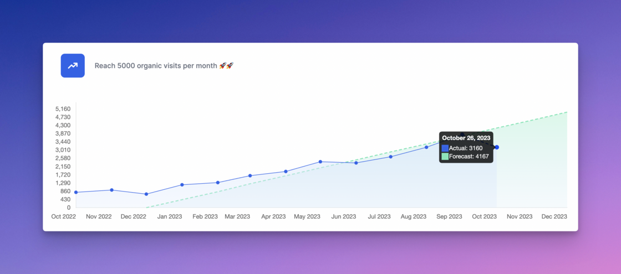Click the "Nov 2023" x-axis label
The height and width of the screenshot is (274, 621).
520,216
